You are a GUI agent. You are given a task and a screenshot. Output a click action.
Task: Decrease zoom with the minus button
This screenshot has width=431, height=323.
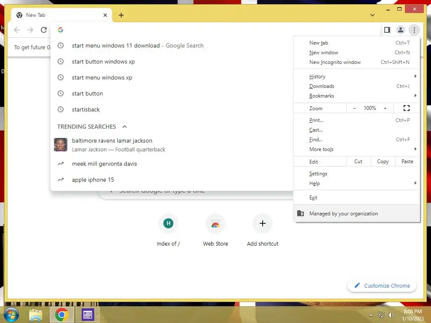click(354, 108)
